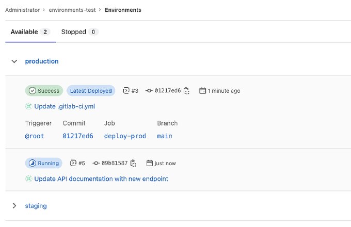
Task: Click the '1 minute ago' timestamp
Action: 224,91
